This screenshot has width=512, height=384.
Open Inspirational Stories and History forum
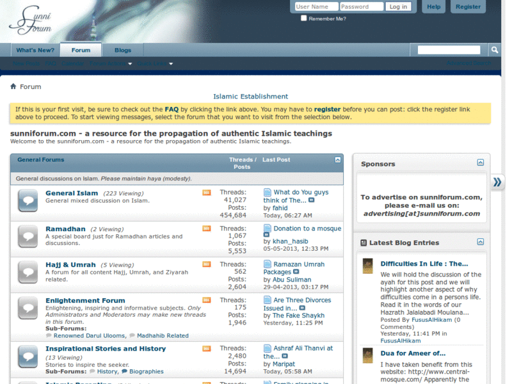pos(106,349)
